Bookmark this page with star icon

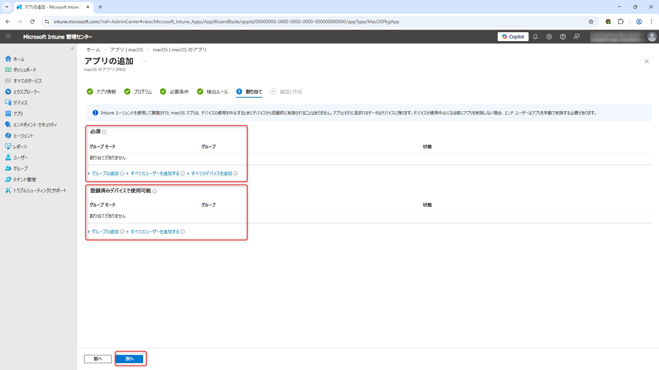[591, 22]
